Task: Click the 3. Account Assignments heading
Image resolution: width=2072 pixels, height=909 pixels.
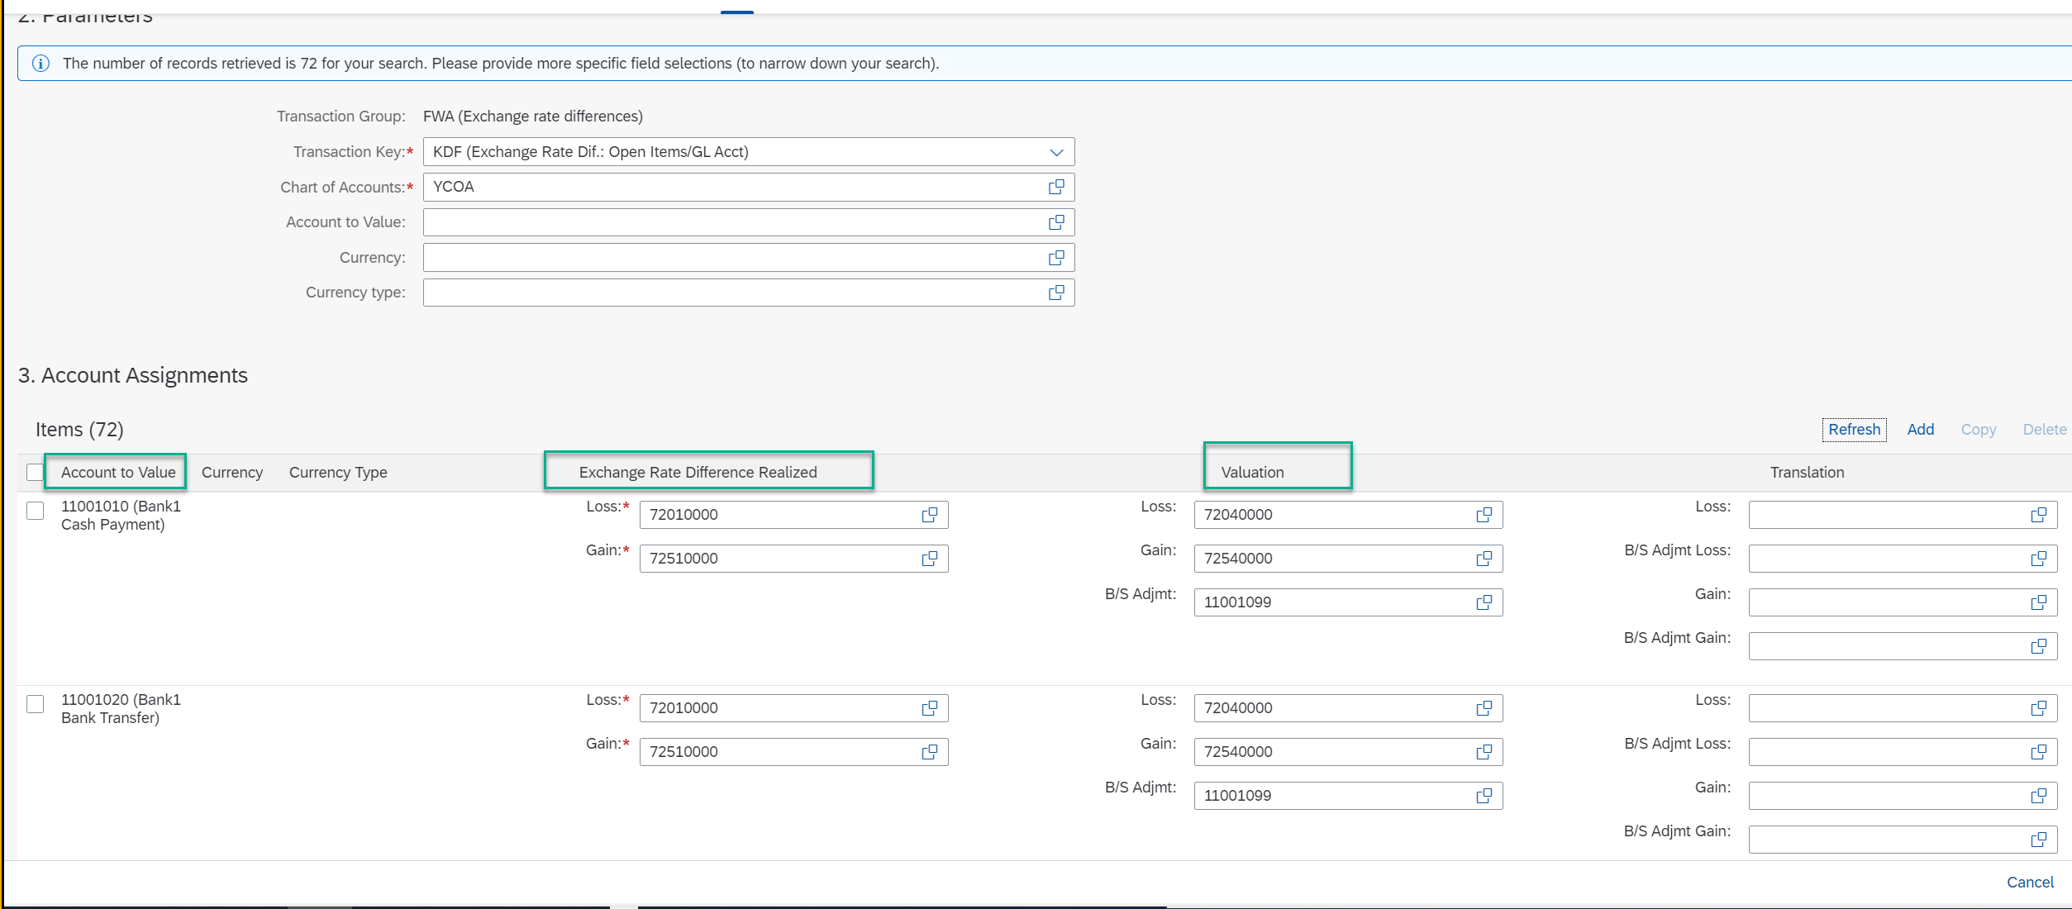Action: pos(133,375)
